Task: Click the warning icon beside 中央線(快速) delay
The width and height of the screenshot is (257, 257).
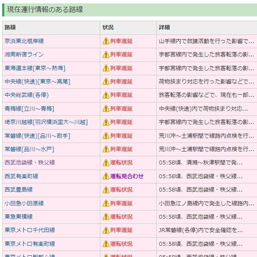Action: (106, 82)
